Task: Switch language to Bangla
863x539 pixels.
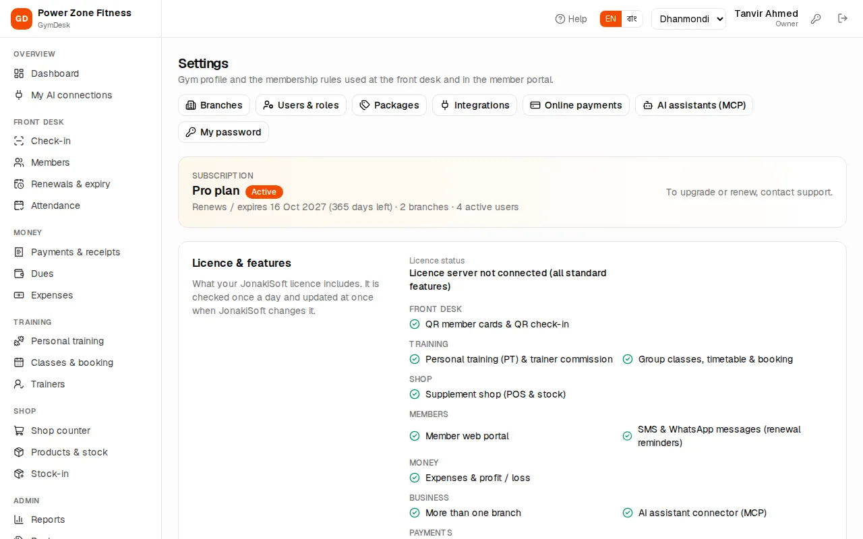Action: [x=632, y=19]
